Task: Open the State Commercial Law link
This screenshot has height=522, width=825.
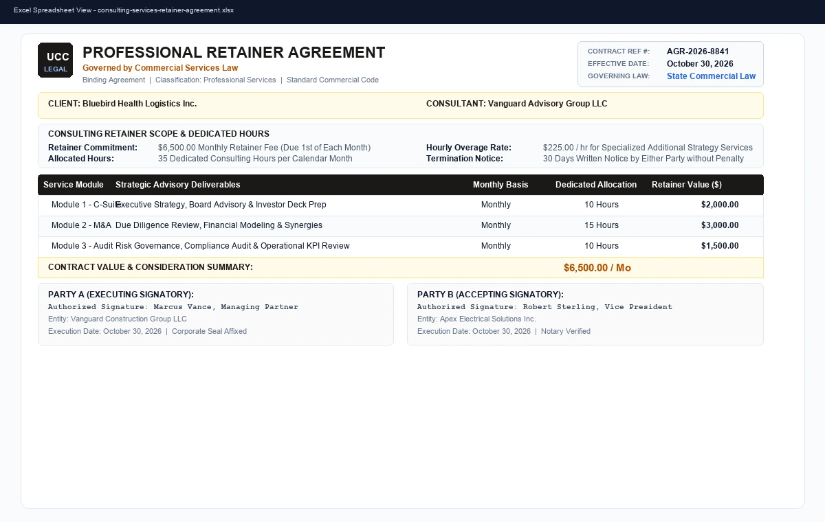Action: [x=711, y=76]
